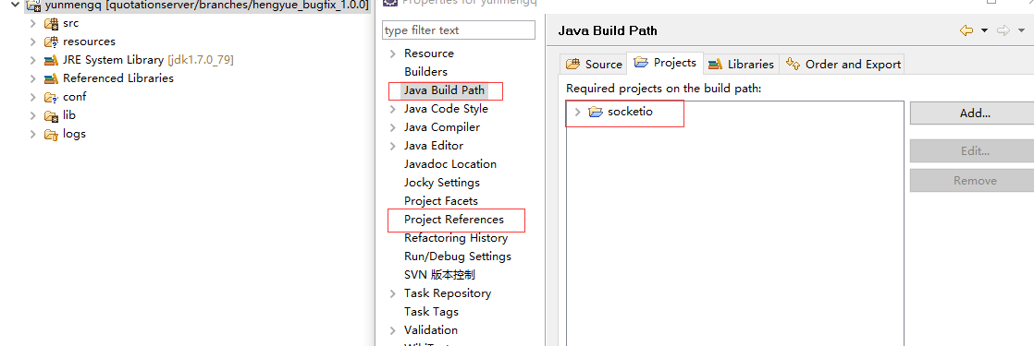Image resolution: width=1034 pixels, height=346 pixels.
Task: Click the Add... button
Action: (975, 113)
